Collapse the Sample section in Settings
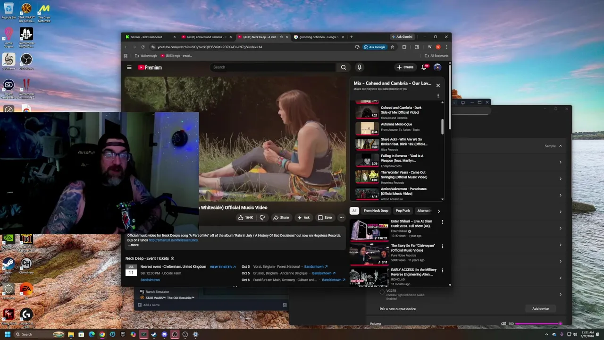Screen dimensions: 604x340 [x=561, y=146]
